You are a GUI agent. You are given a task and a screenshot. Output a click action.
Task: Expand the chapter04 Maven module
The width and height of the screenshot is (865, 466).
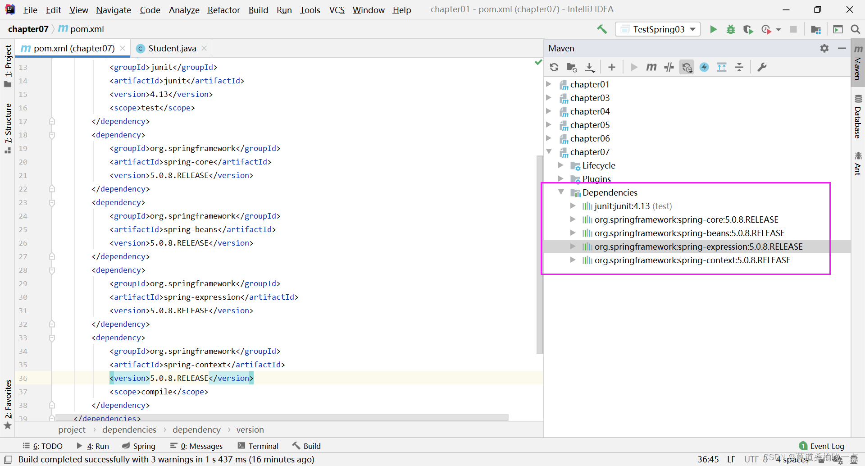(x=549, y=111)
